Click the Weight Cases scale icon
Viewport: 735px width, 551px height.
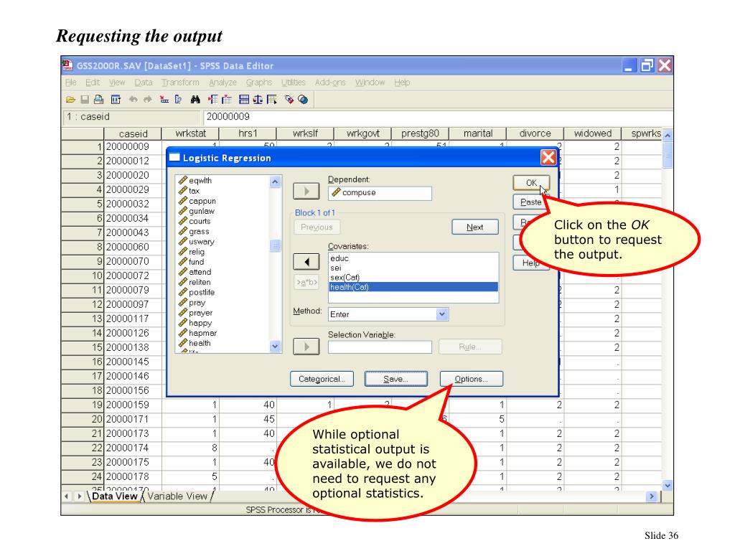pyautogui.click(x=258, y=99)
